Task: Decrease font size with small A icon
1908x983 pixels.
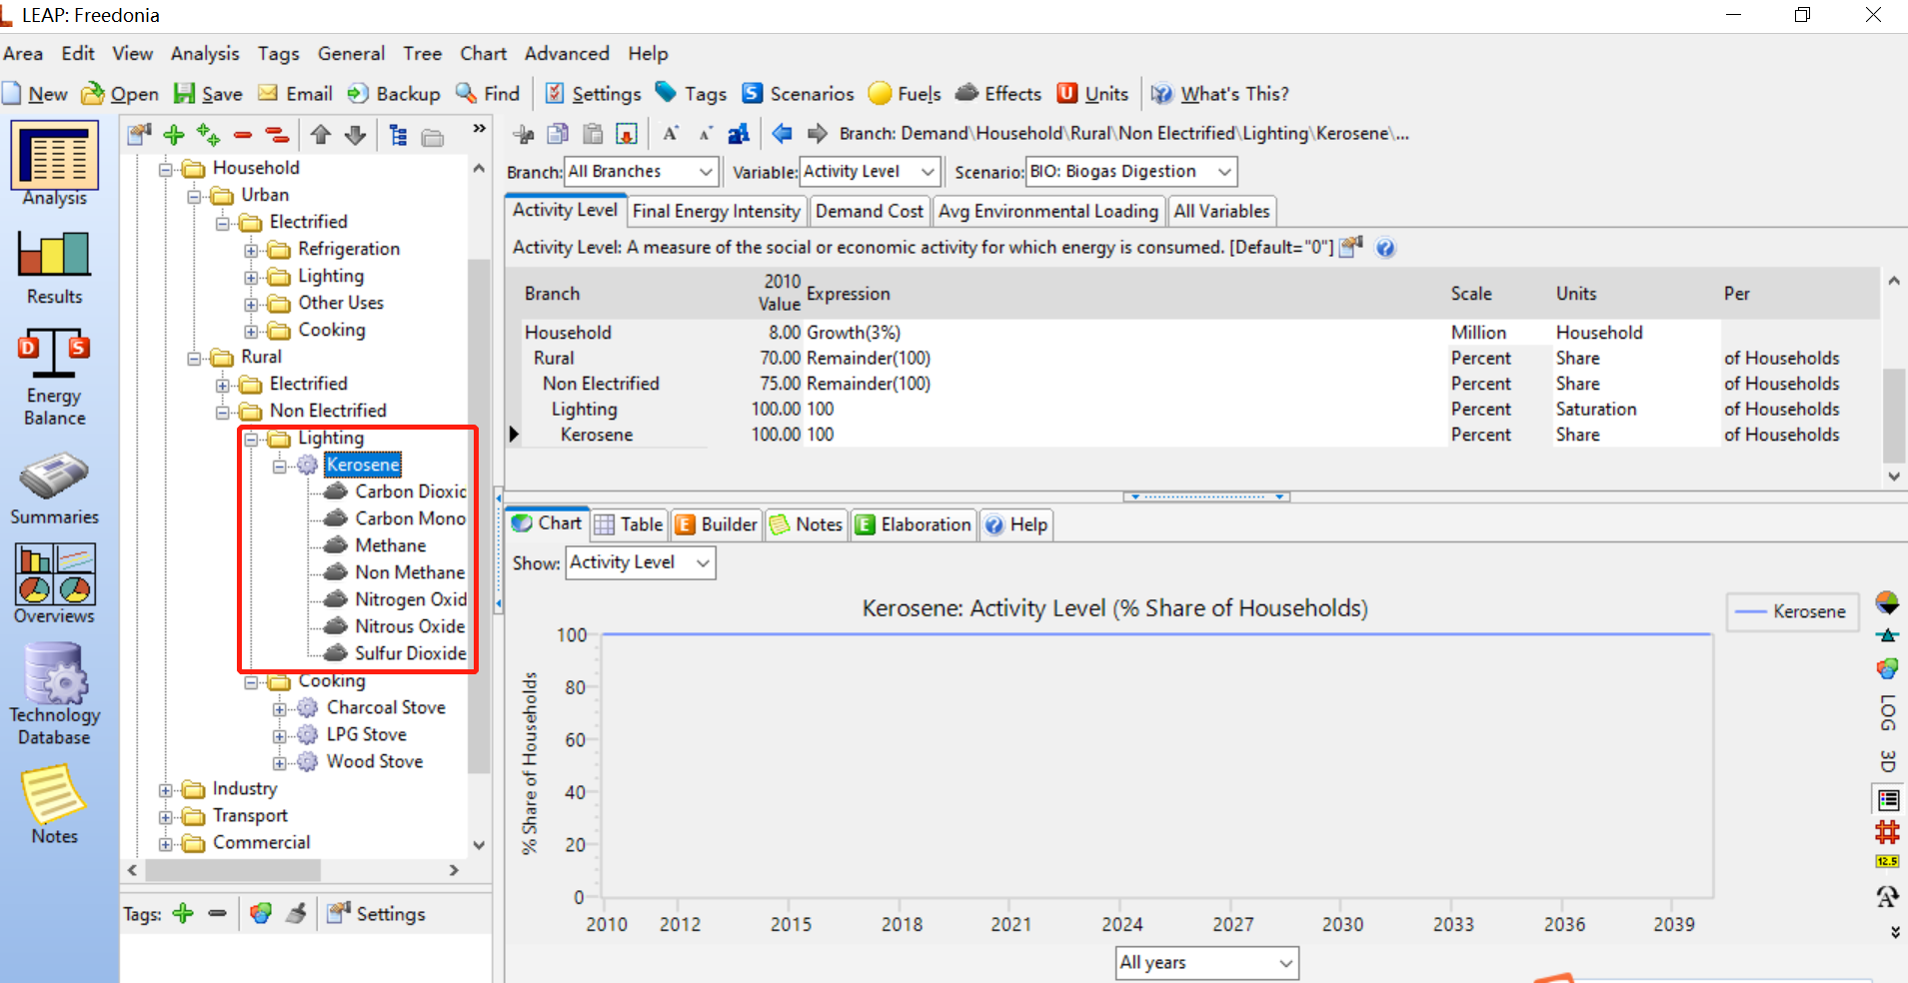Action: (x=705, y=134)
